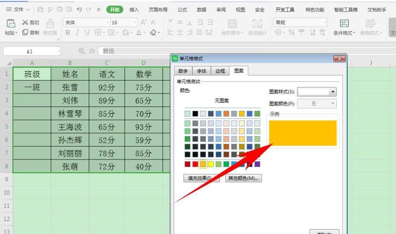The width and height of the screenshot is (396, 234).
Task: Click the Undo arrow icon
Action: (x=79, y=10)
